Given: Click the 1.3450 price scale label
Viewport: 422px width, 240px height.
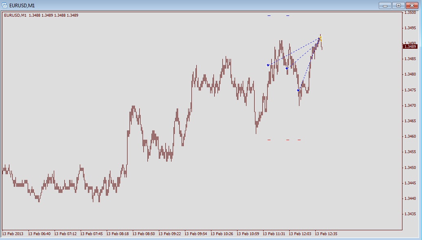Looking at the screenshot, I should (410, 168).
